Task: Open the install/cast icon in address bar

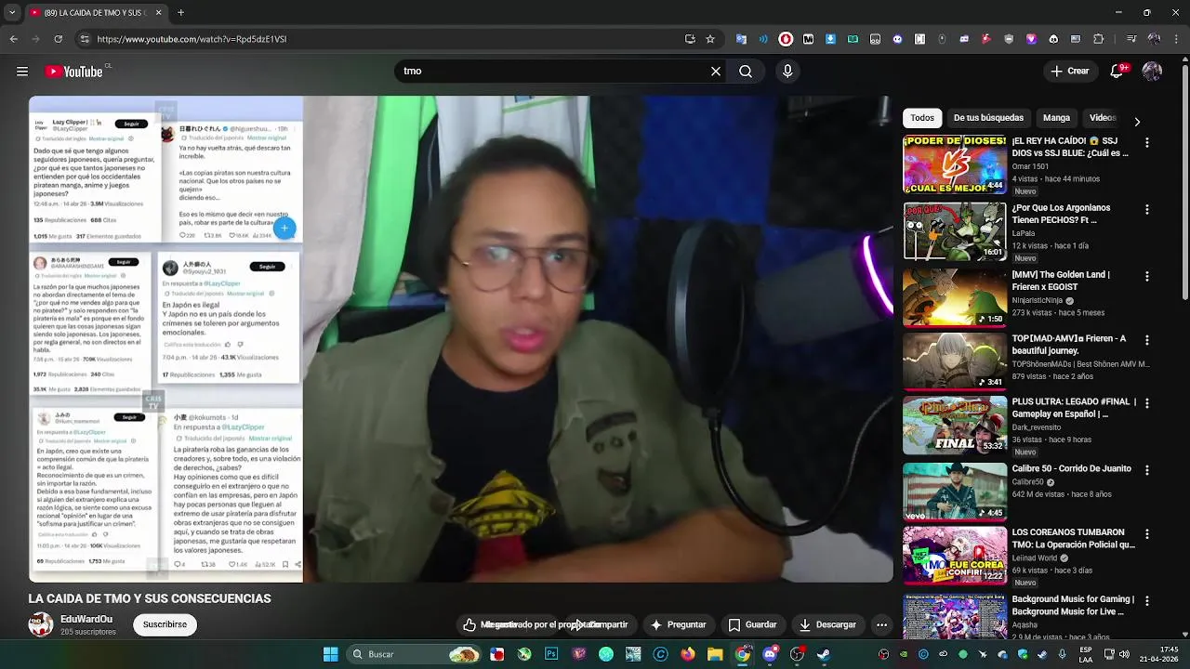Action: click(x=690, y=39)
